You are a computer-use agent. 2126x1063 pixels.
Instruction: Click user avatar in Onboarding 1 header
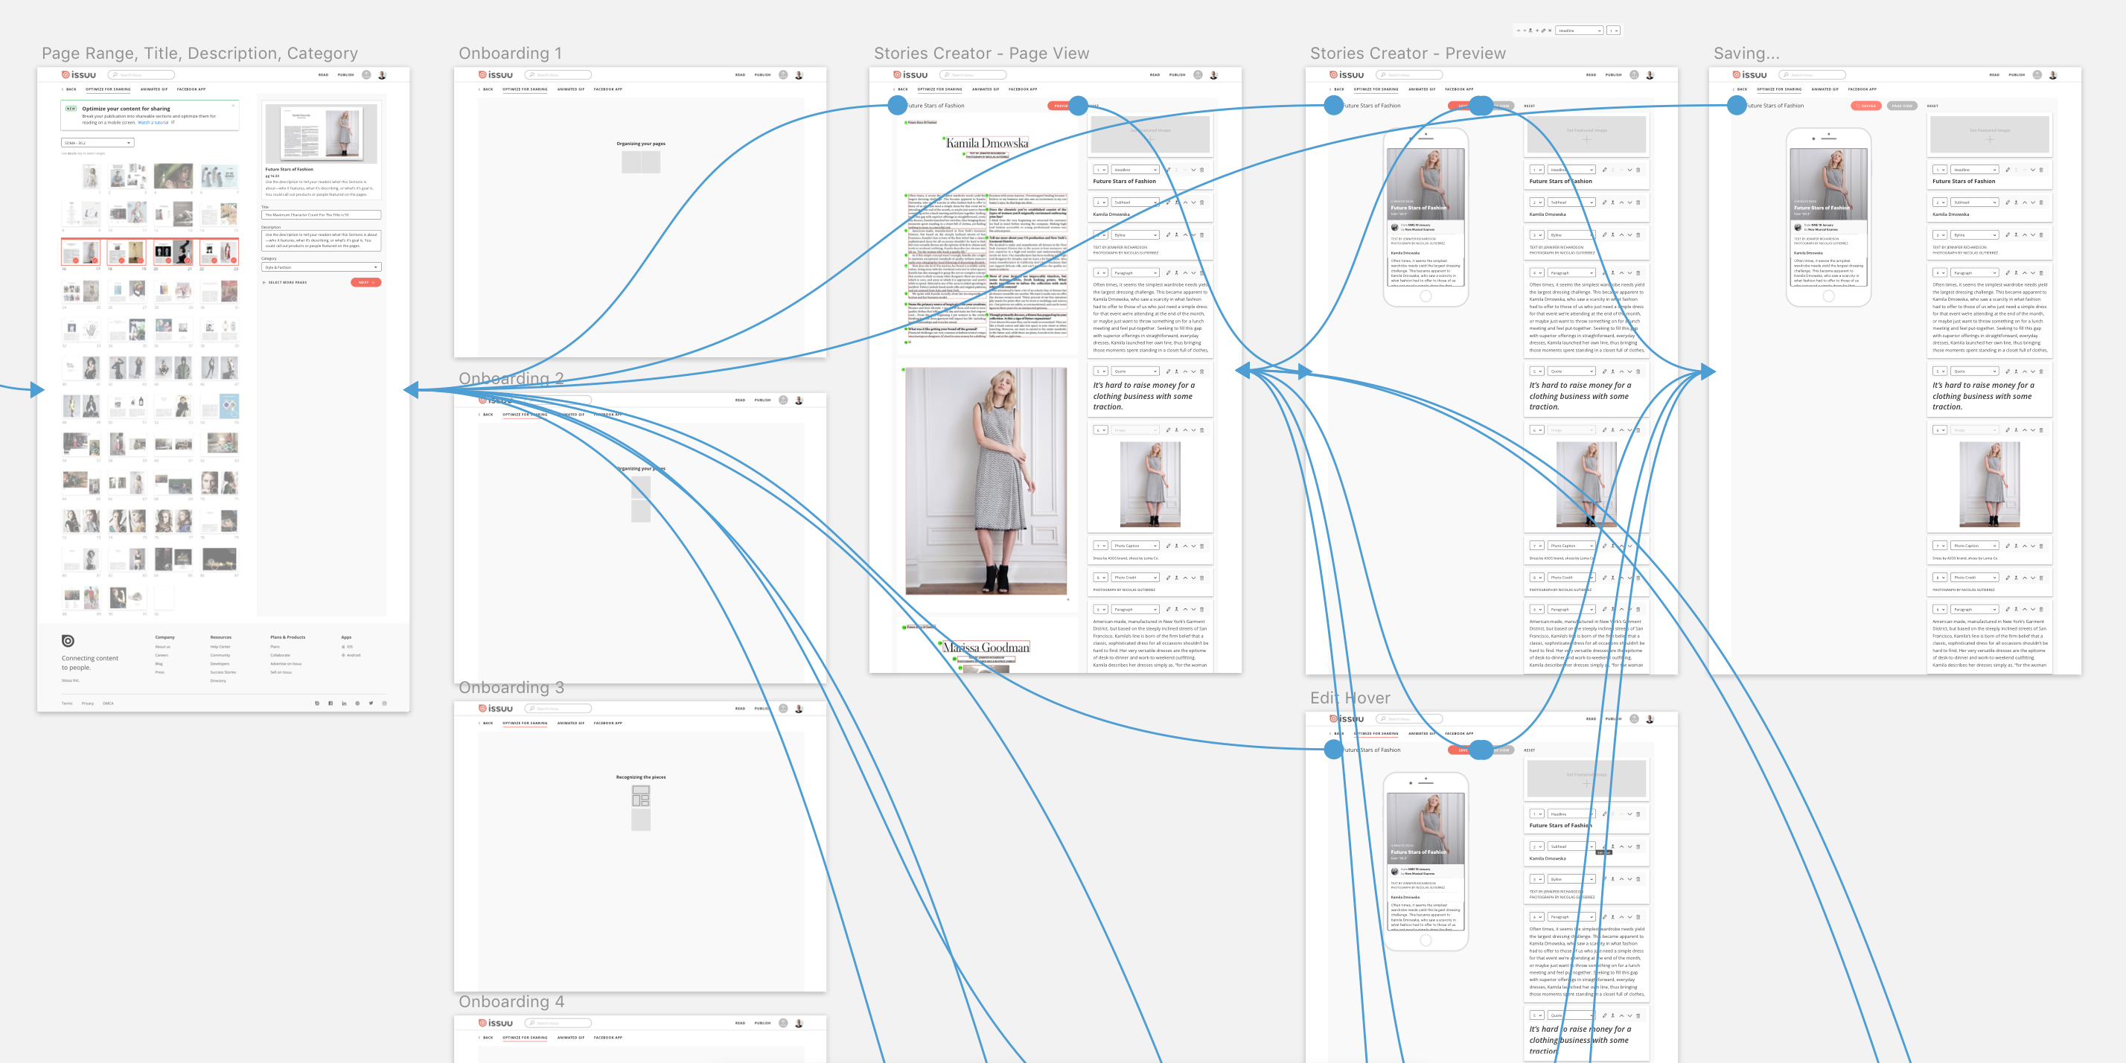tap(799, 75)
